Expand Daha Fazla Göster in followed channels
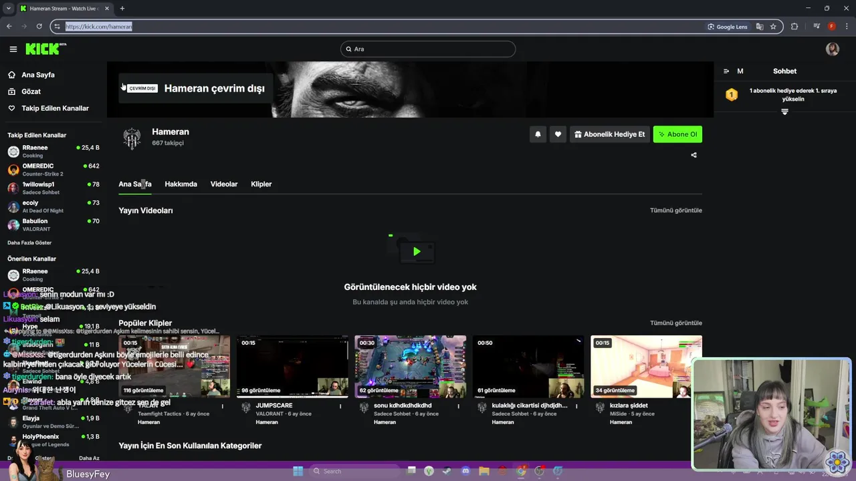856x481 pixels. 29,243
